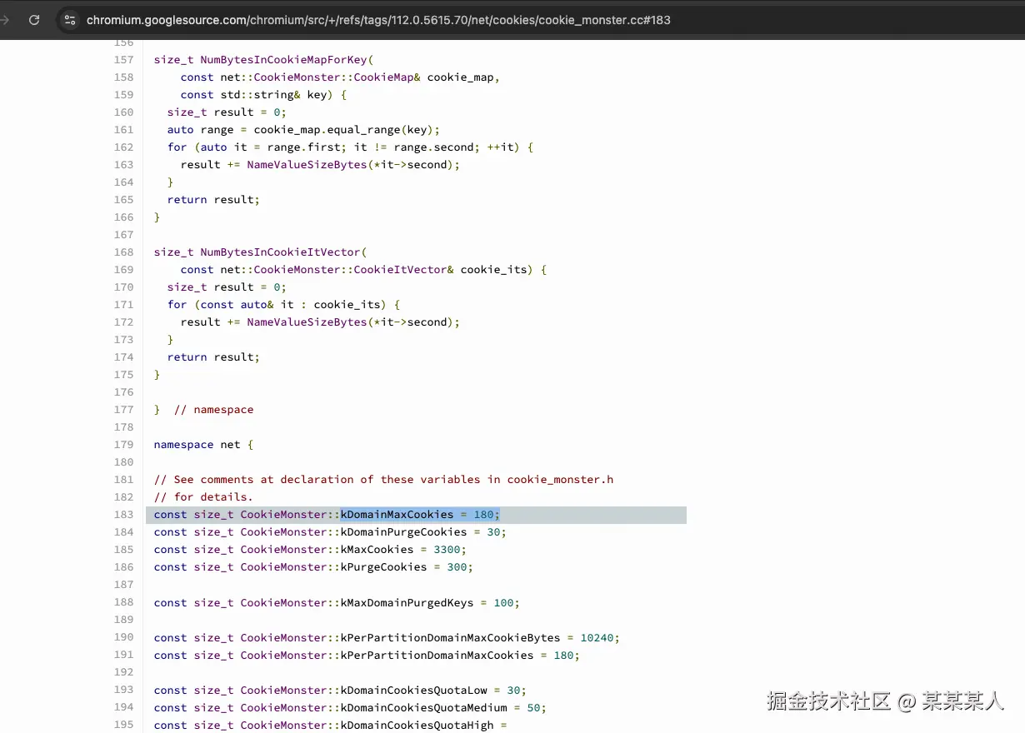
Task: Click 'cookie_map.equal_range(key)' on line 161
Action: (x=343, y=130)
